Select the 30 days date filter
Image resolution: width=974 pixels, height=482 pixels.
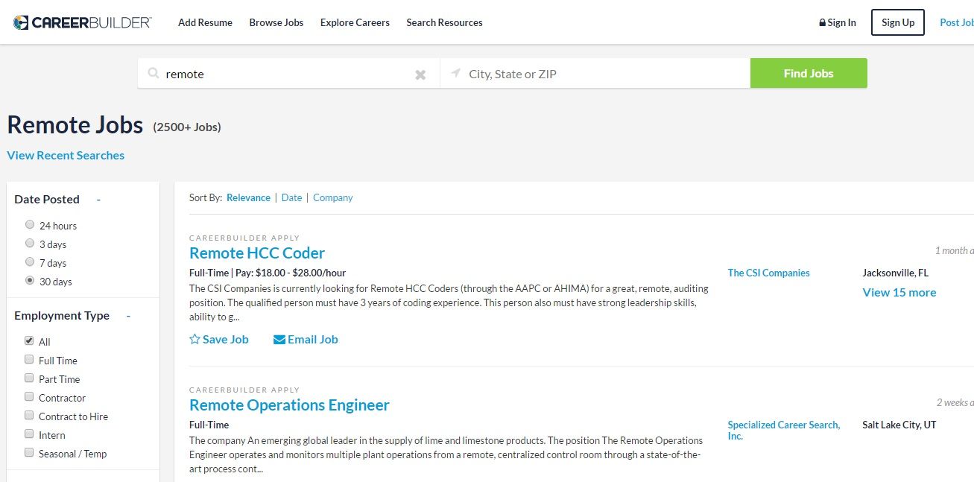30,281
